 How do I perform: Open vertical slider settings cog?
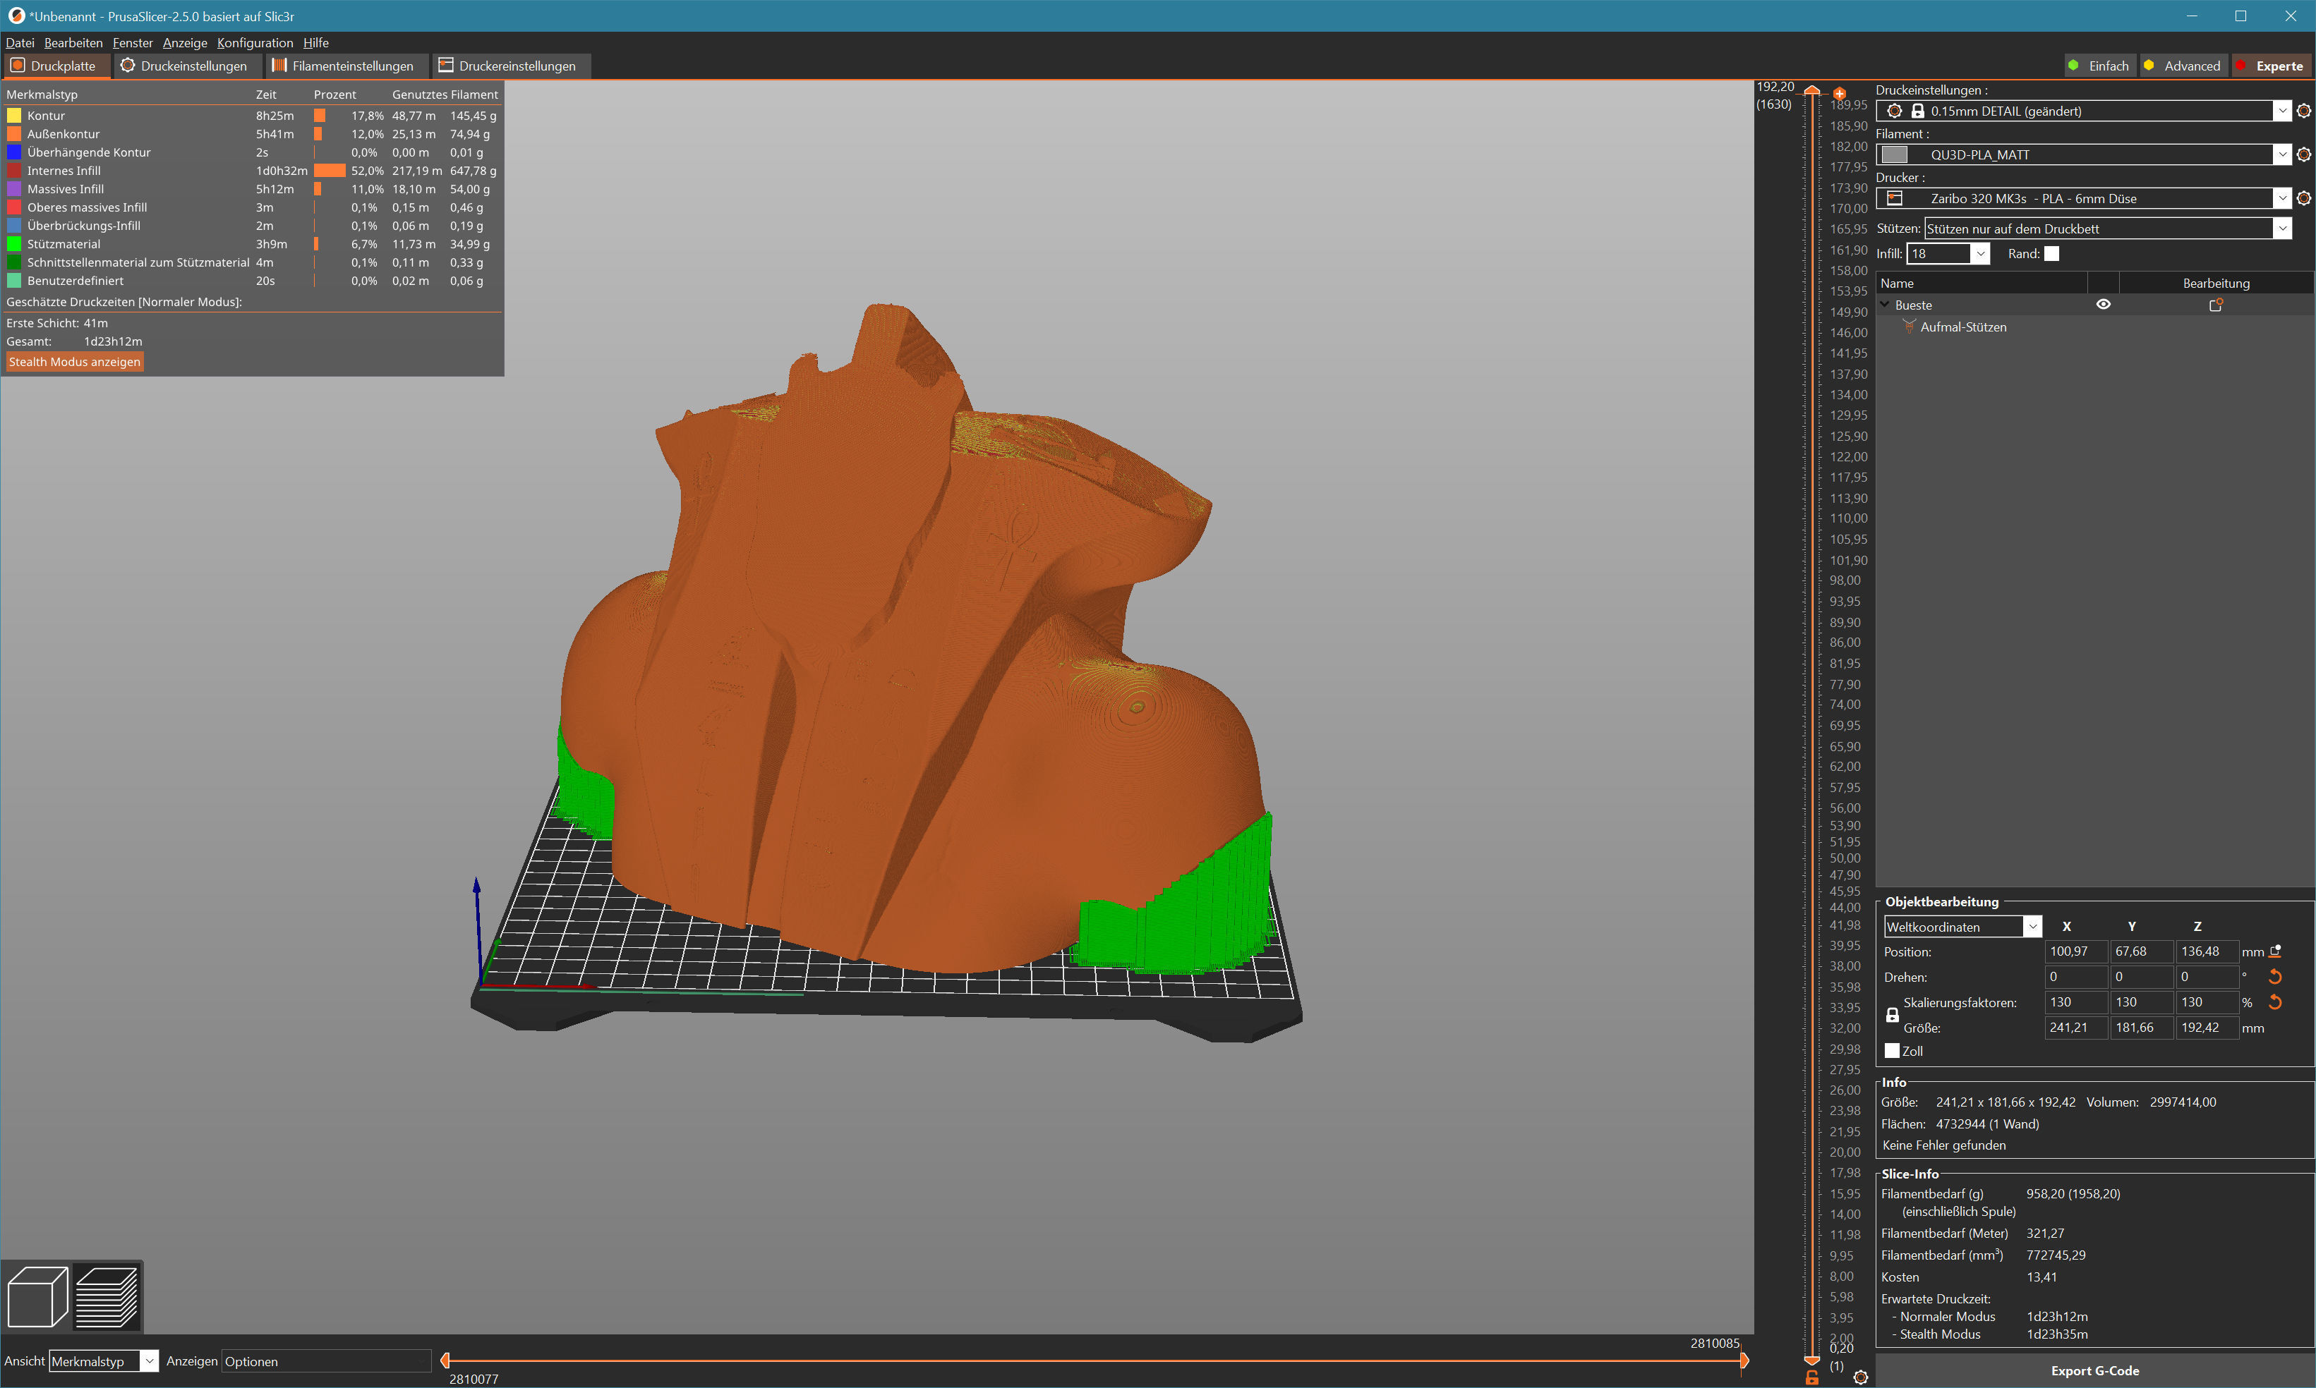pyautogui.click(x=1860, y=1377)
